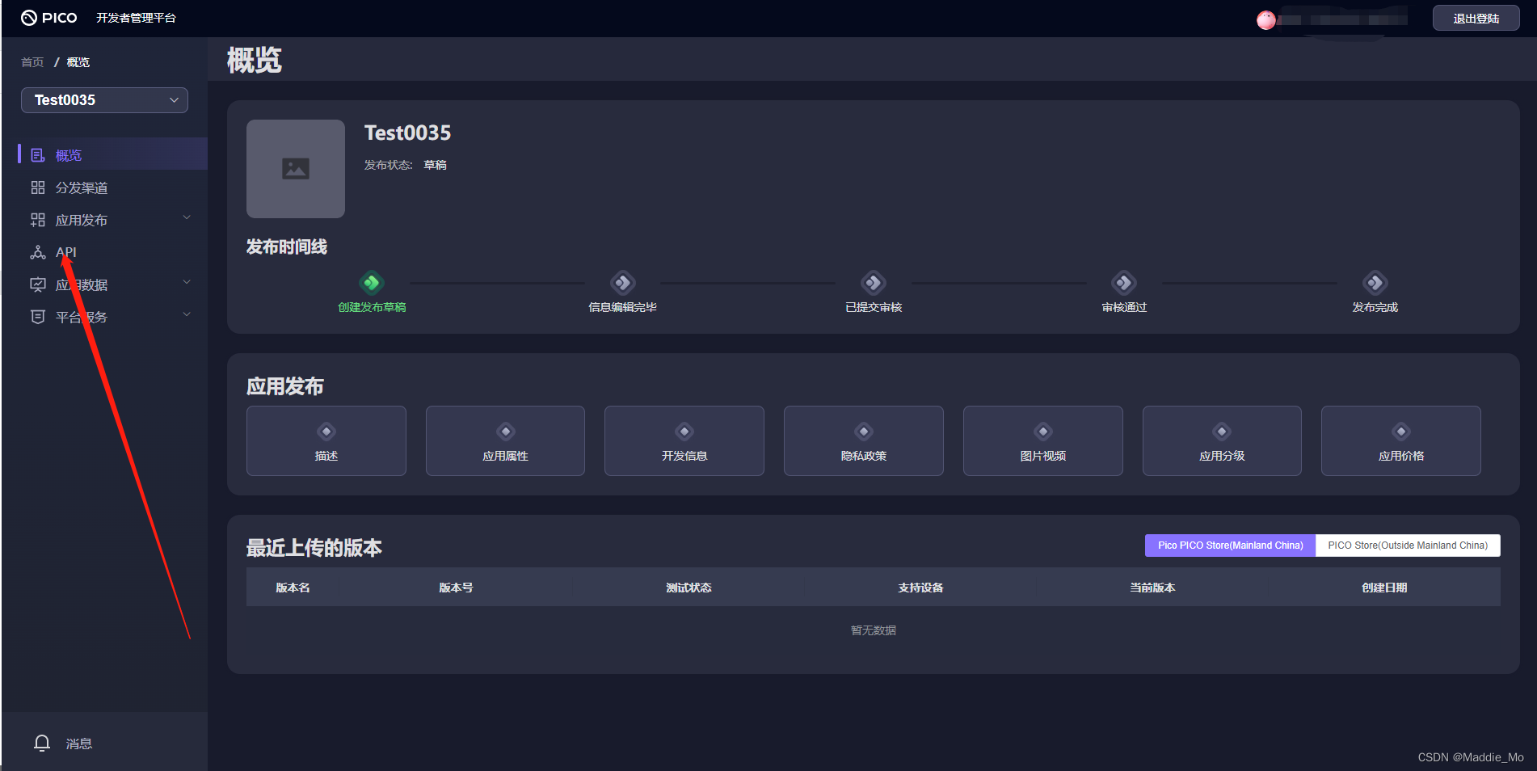Click the 分发渠道 grid icon
The height and width of the screenshot is (771, 1537).
(38, 187)
